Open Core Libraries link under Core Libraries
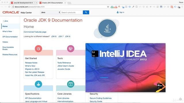The width and height of the screenshot is (184, 103). (x=63, y=98)
